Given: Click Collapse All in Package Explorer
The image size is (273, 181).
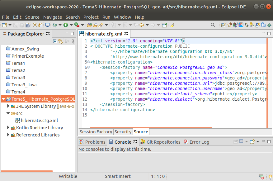Looking at the screenshot, I should coord(55,41).
